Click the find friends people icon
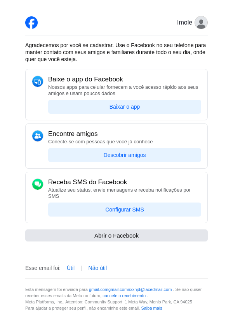233x326 pixels. [x=38, y=136]
